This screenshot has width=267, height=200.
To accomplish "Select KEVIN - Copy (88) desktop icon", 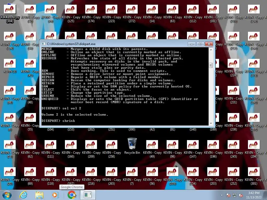I will [x=10, y=95].
